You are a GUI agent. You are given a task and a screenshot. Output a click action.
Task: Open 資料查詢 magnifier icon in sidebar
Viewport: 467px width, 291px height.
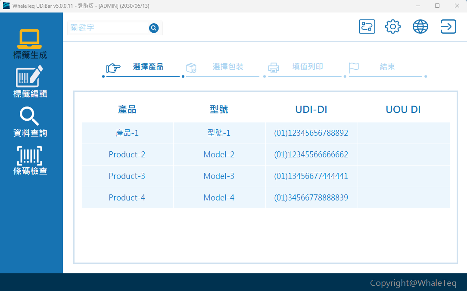29,116
